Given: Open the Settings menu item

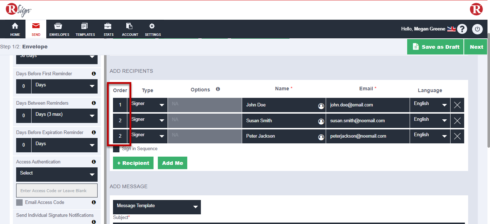Looking at the screenshot, I should [x=152, y=29].
